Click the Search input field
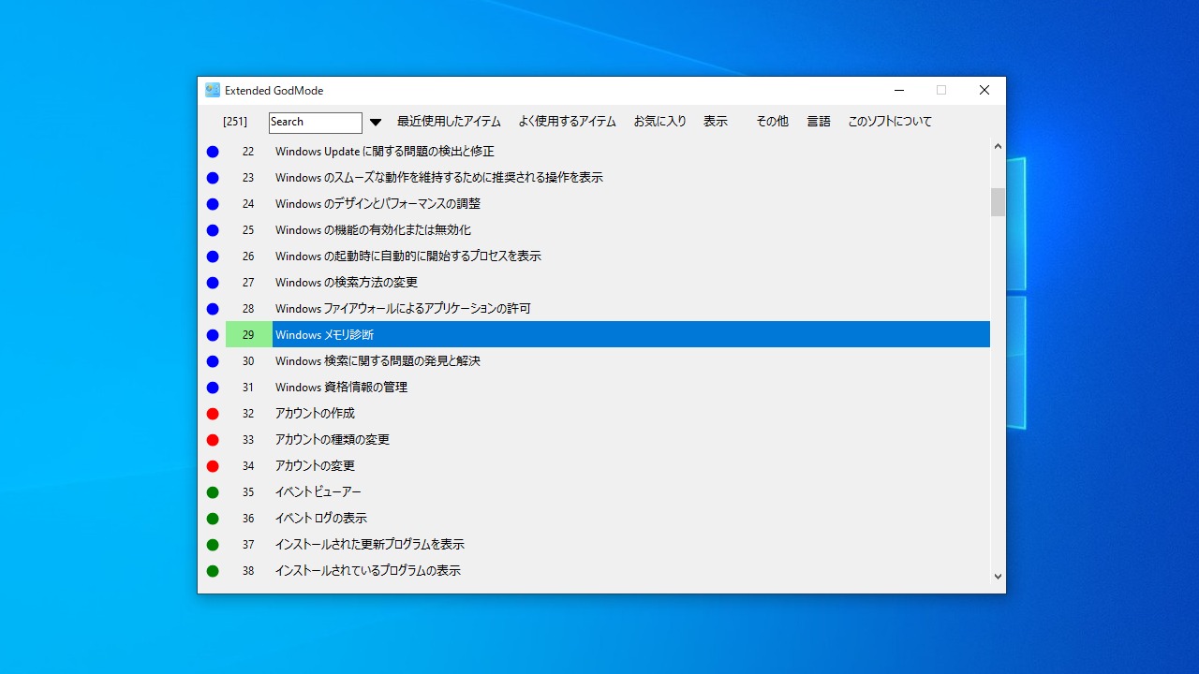1199x674 pixels. click(x=316, y=123)
